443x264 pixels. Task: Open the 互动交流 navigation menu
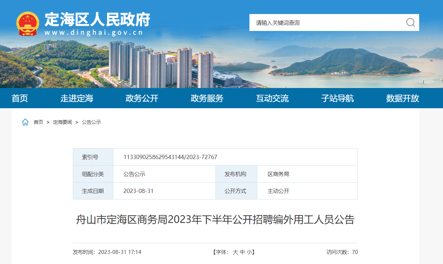[x=272, y=98]
